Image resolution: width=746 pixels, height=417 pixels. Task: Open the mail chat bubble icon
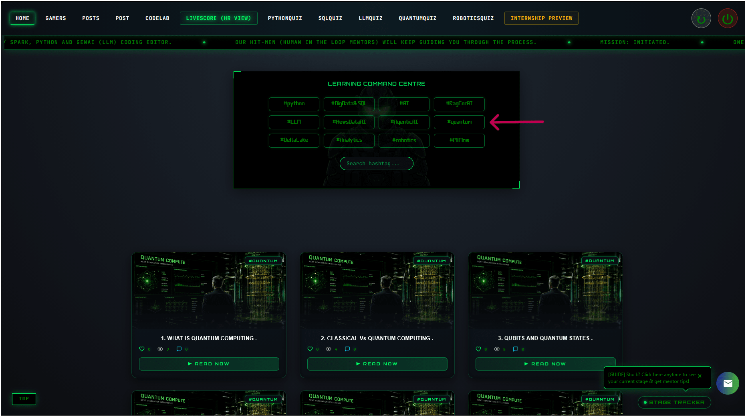tap(728, 383)
